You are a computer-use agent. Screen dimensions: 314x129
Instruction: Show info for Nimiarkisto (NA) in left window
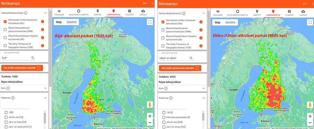[x=42, y=22]
